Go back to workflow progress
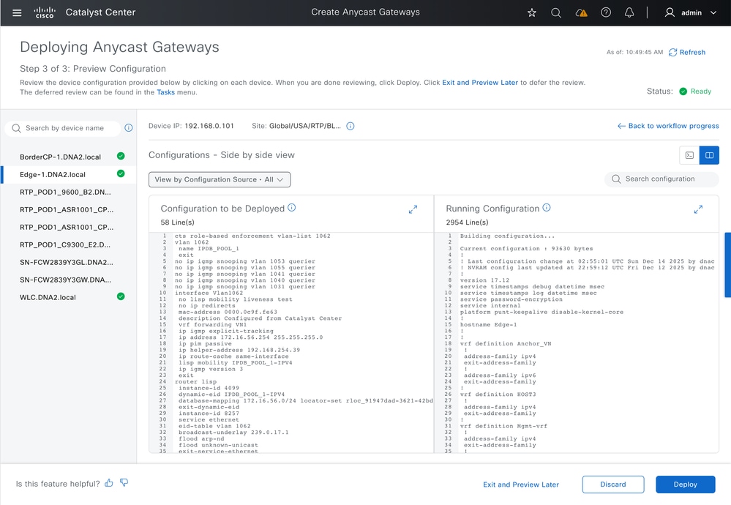This screenshot has height=505, width=731. tap(668, 126)
